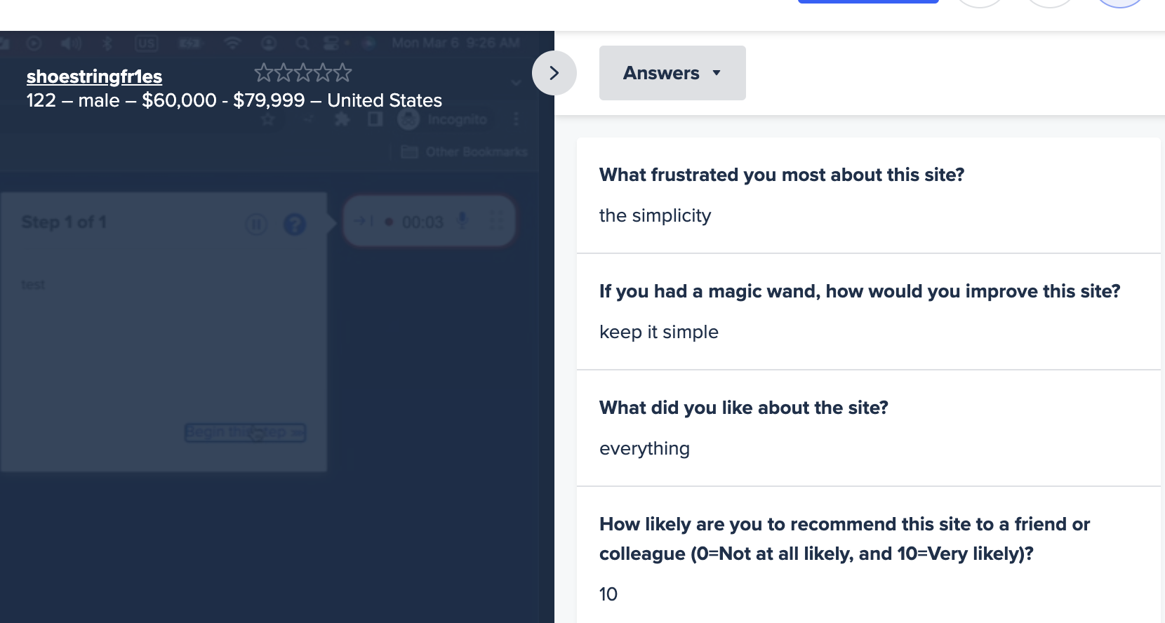
Task: Click the drag handle dots on recorder widget
Action: point(496,221)
